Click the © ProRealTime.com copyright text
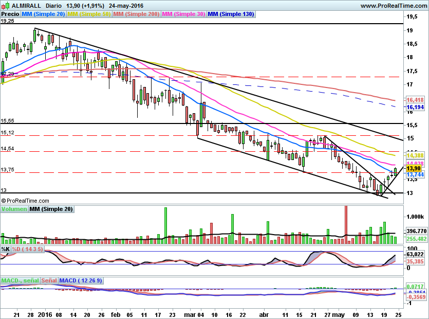The height and width of the screenshot is (319, 429). 25,201
